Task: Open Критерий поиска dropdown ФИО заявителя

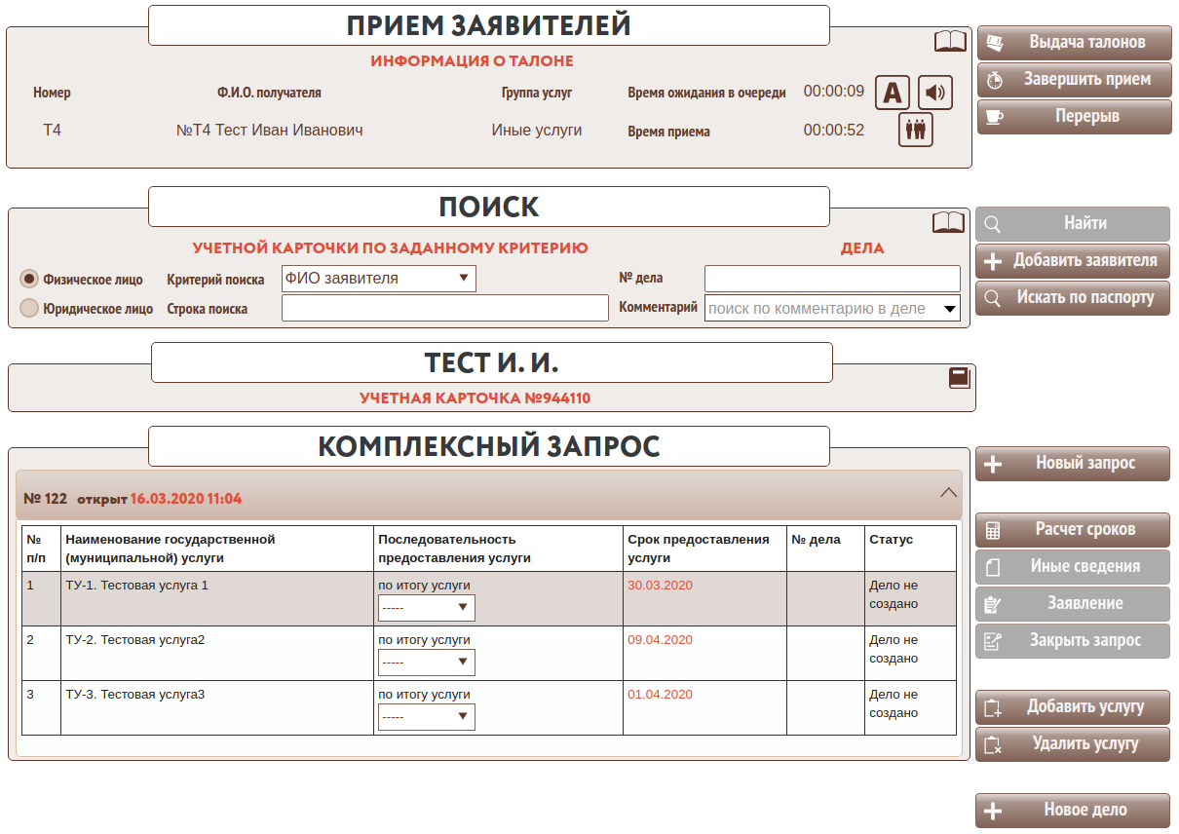Action: pyautogui.click(x=378, y=279)
